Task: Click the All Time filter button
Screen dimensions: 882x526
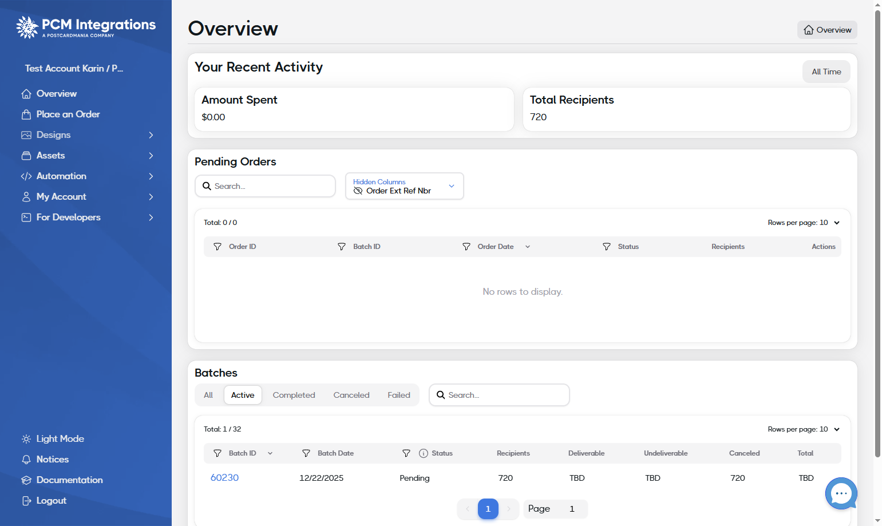Action: tap(826, 72)
